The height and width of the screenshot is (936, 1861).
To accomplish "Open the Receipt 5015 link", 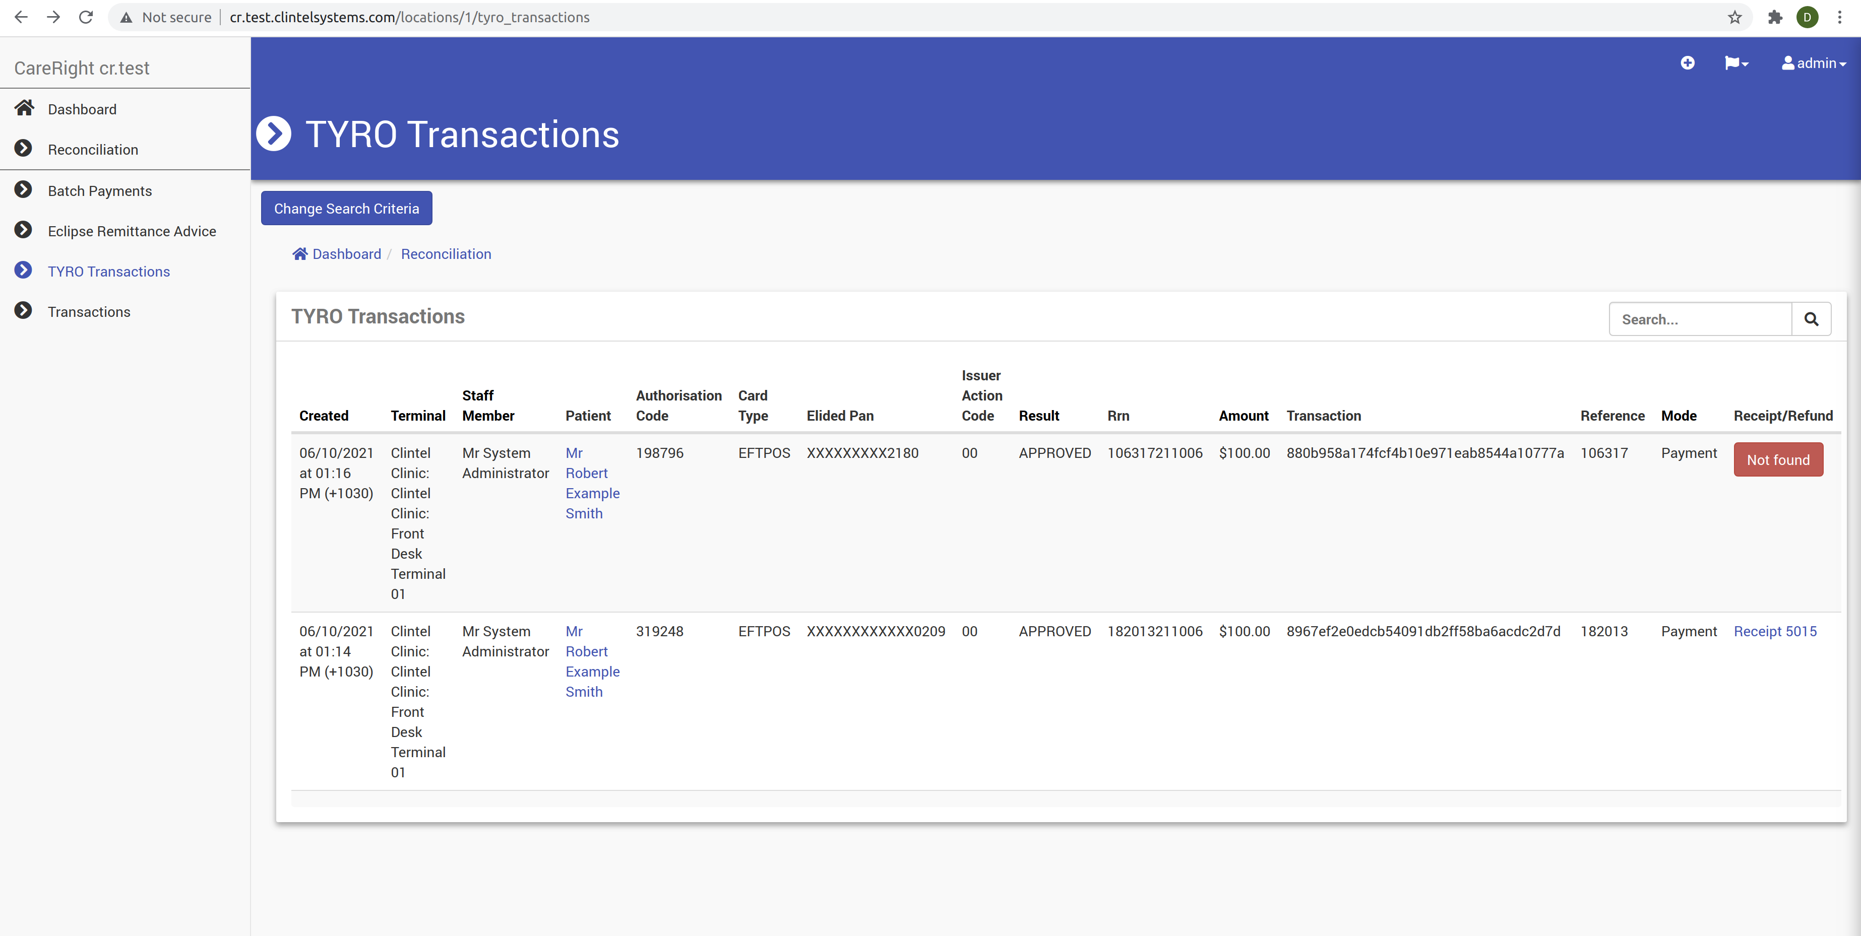I will coord(1774,631).
